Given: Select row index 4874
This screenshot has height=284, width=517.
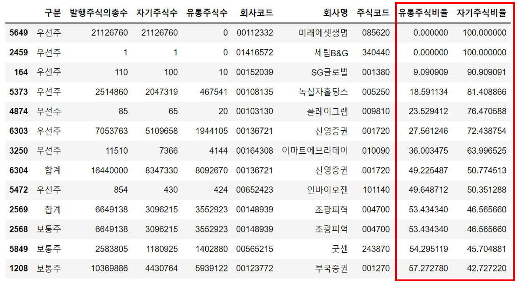Looking at the screenshot, I should (x=19, y=111).
